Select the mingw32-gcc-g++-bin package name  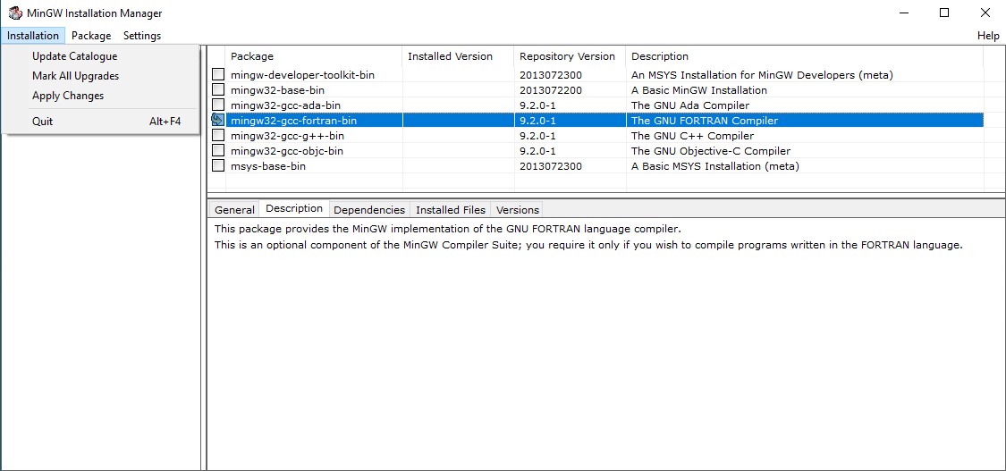pyautogui.click(x=287, y=136)
